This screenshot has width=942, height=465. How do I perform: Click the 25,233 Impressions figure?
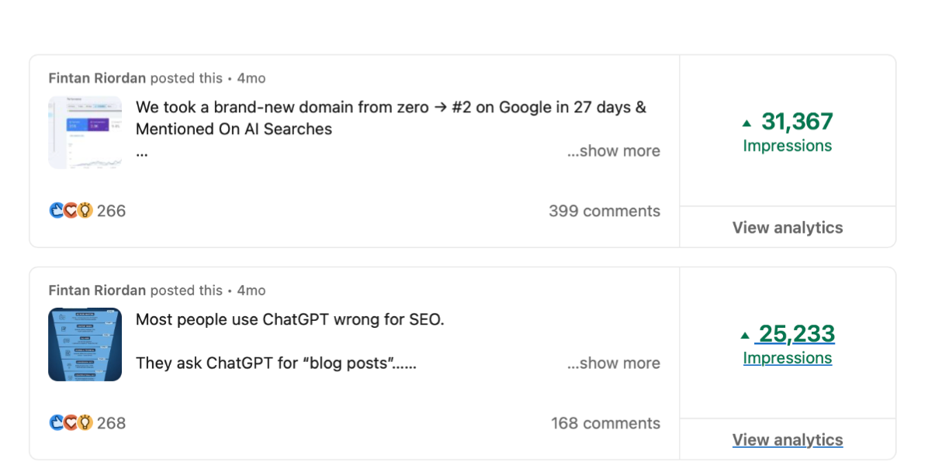pos(796,334)
